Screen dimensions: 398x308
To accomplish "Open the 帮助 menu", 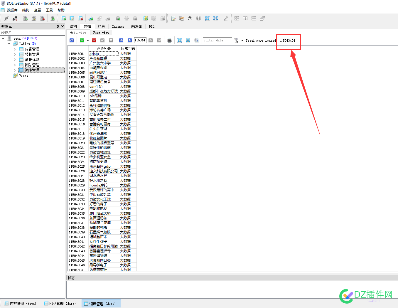I will pyautogui.click(x=61, y=10).
